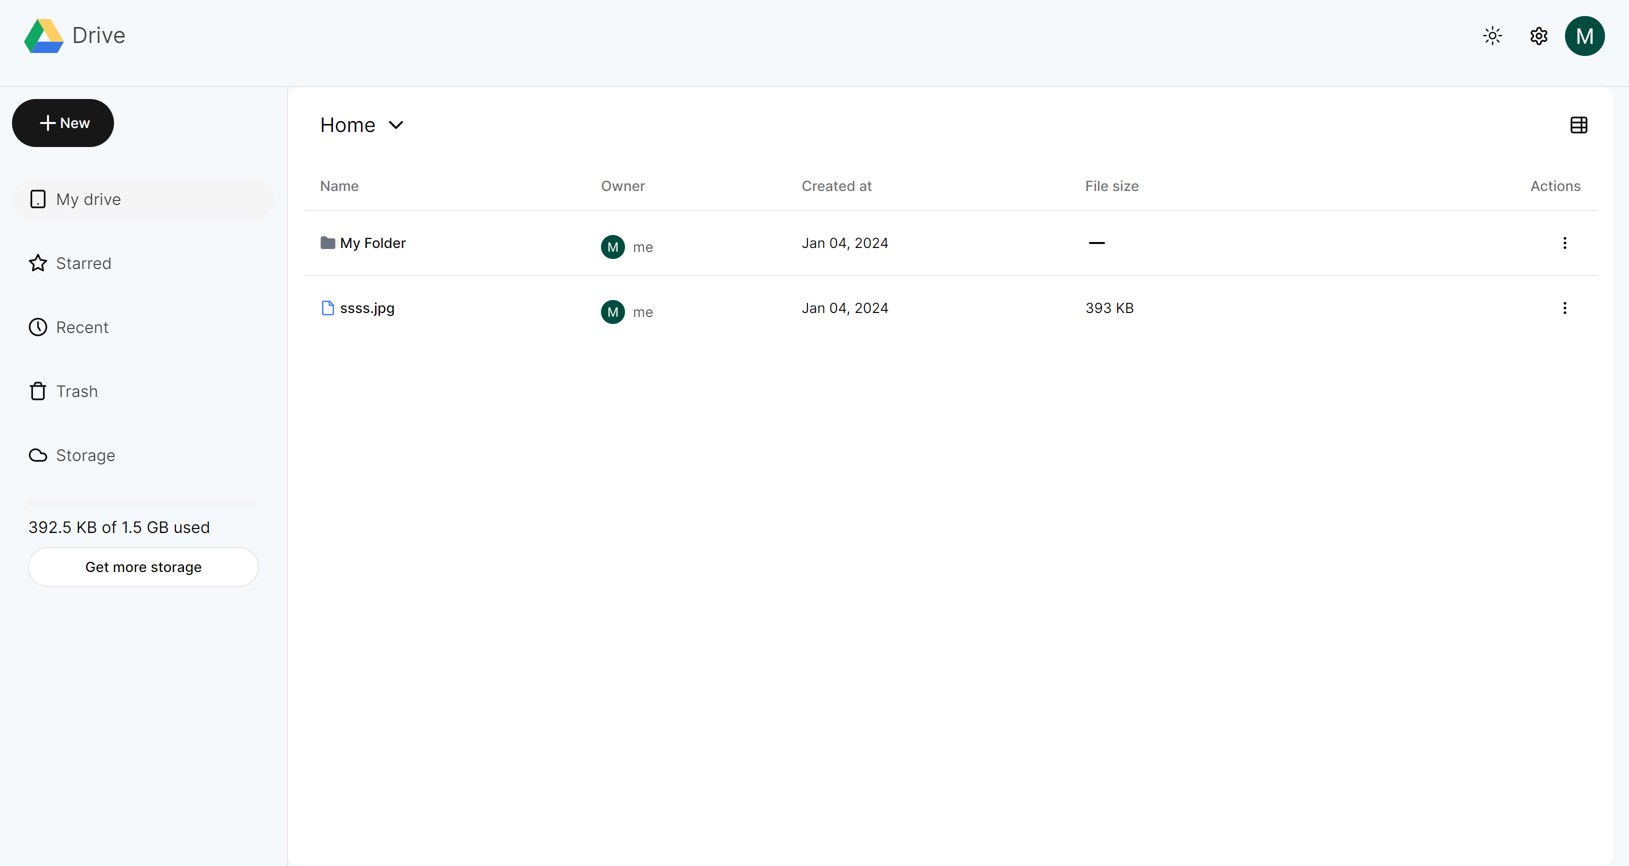Open actions menu for My Folder
This screenshot has width=1629, height=866.
[x=1564, y=243]
